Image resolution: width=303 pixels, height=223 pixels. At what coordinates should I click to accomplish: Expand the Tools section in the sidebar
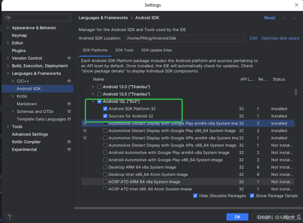[x=8, y=127]
